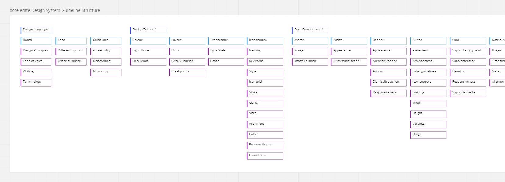Viewport: 505px width, 182px height.
Task: Select the Height card
Action: [x=428, y=114]
